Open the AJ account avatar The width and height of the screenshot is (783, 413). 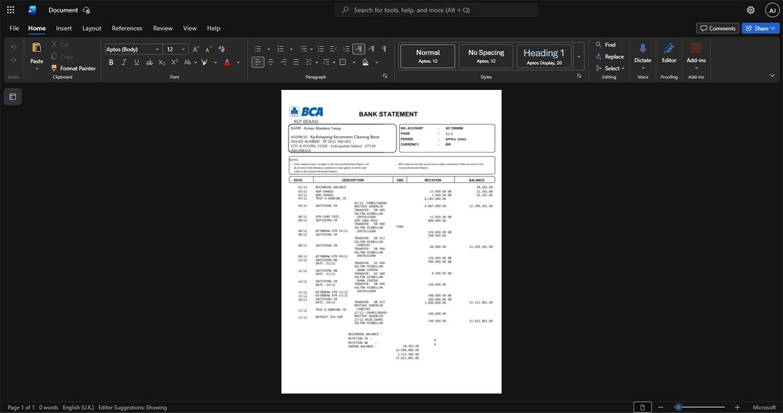coord(772,10)
